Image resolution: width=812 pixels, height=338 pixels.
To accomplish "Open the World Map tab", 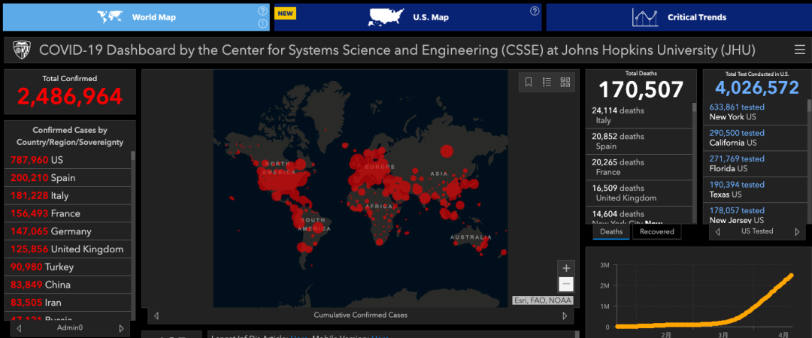I will (136, 17).
